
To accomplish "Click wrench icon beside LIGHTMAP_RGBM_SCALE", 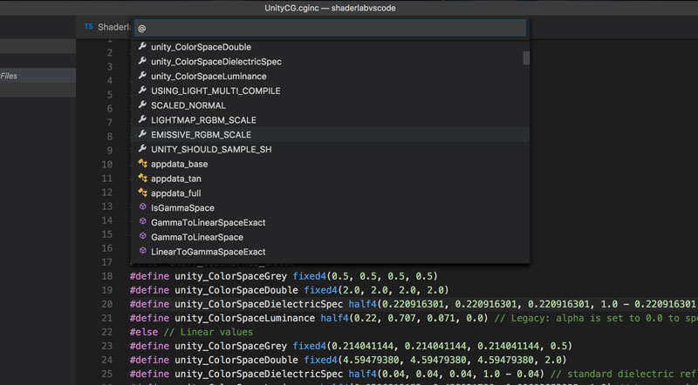I will (142, 119).
